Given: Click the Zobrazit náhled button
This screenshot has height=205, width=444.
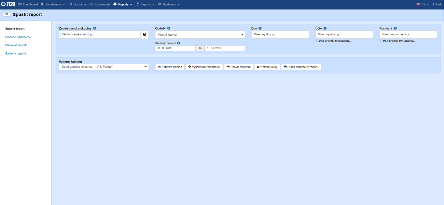Looking at the screenshot, I should tap(170, 67).
